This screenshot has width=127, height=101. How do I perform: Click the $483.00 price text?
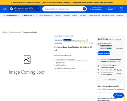coord(103,39)
